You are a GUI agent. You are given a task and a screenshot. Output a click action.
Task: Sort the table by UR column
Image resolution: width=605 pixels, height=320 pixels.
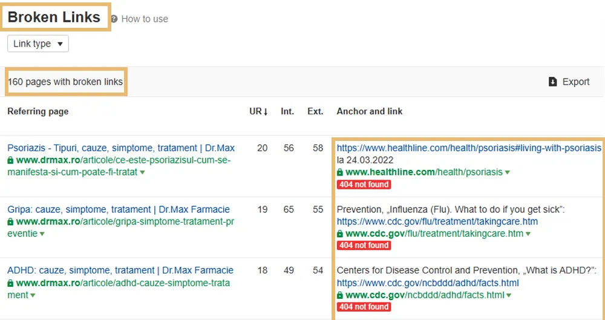[258, 111]
